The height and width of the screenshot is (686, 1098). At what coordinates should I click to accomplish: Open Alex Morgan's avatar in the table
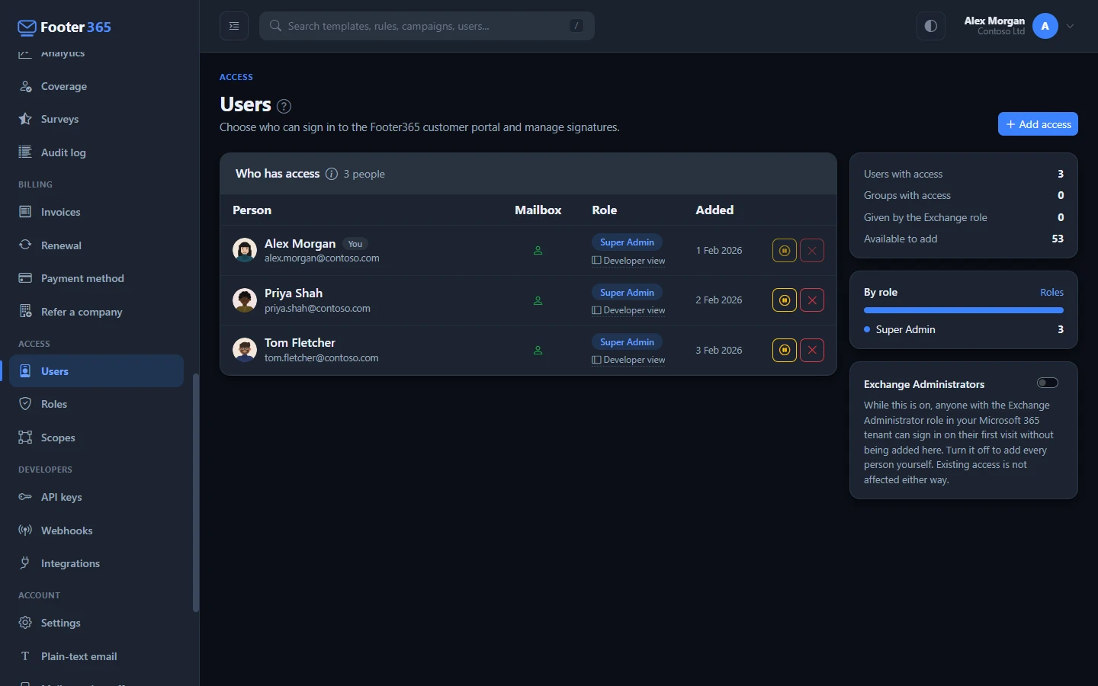[245, 250]
